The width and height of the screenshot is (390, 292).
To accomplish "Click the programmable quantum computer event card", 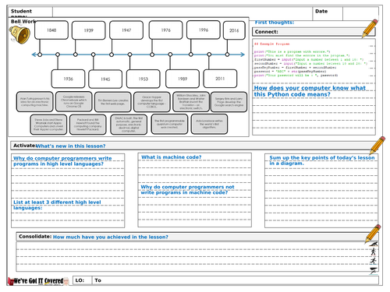I will pyautogui.click(x=169, y=124).
